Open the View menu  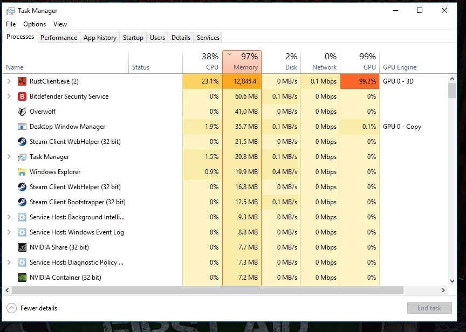click(60, 24)
